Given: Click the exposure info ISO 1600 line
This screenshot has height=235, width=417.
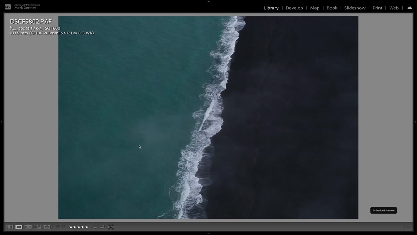Looking at the screenshot, I should [x=35, y=29].
